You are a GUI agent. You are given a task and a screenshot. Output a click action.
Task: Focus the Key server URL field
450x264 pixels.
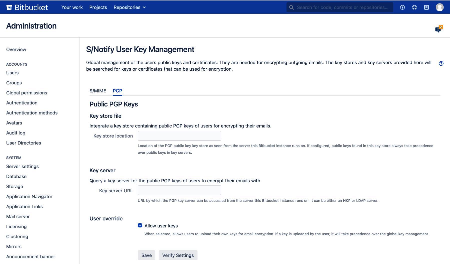[x=179, y=190]
